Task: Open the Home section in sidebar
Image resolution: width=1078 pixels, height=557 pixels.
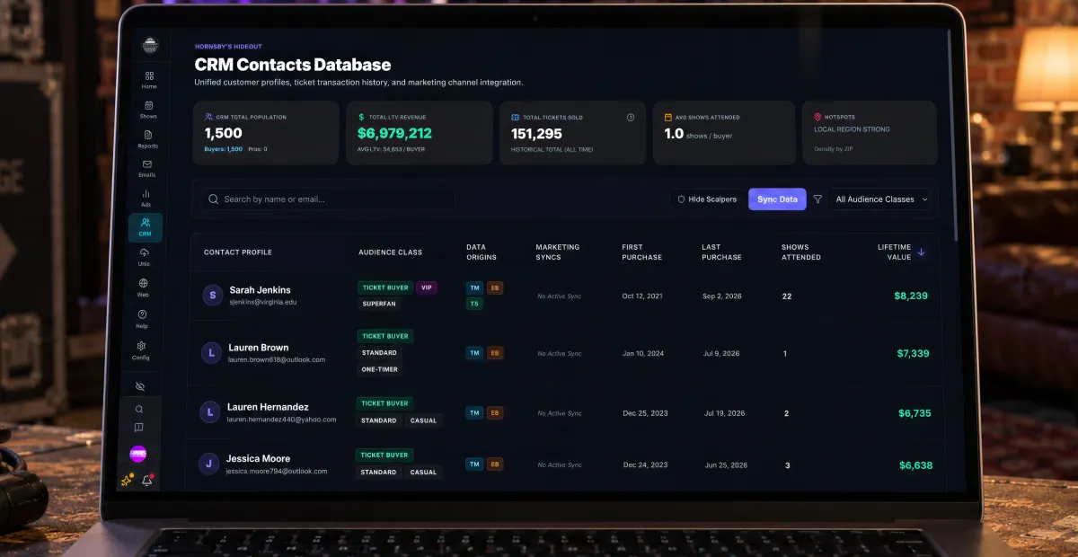Action: [148, 80]
